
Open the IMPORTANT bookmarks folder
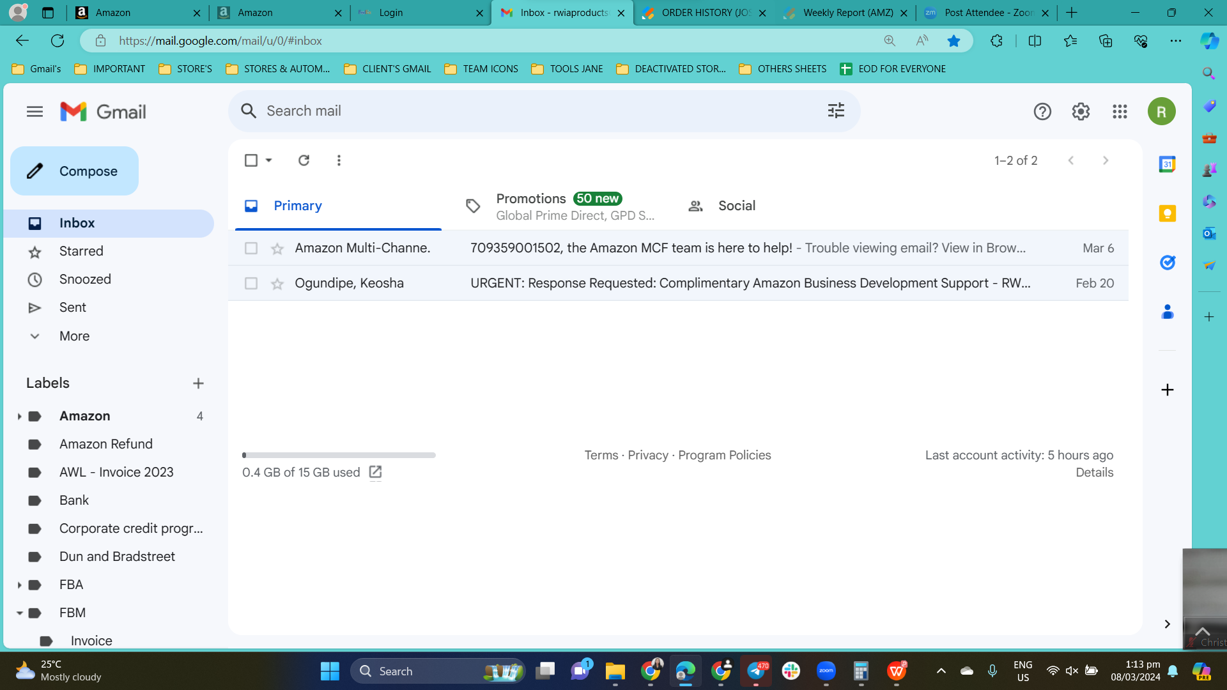(x=110, y=69)
